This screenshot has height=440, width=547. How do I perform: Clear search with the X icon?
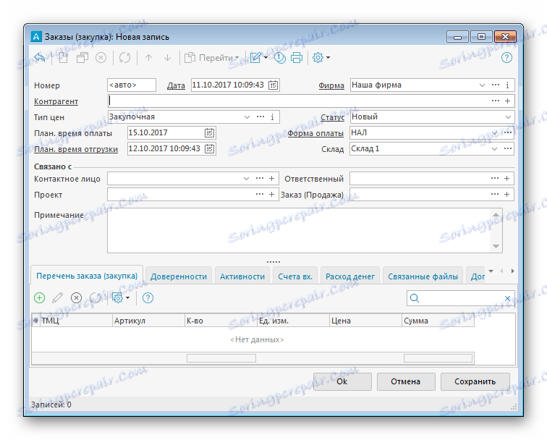(508, 298)
